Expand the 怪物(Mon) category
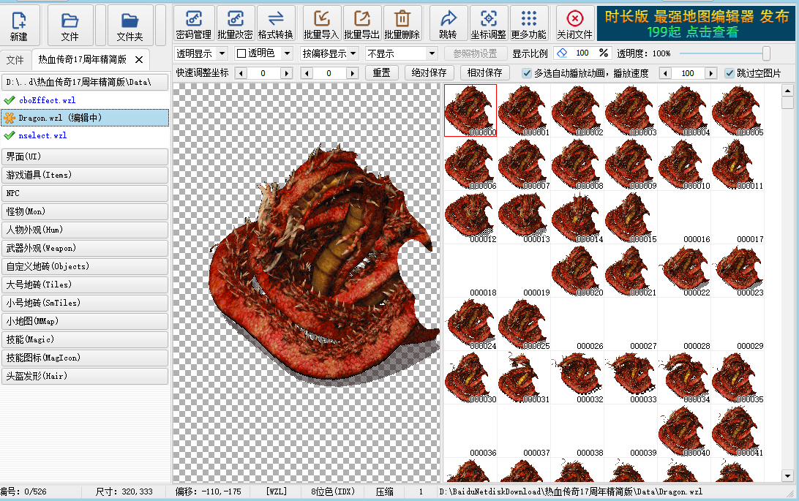This screenshot has height=501, width=799. (x=85, y=211)
